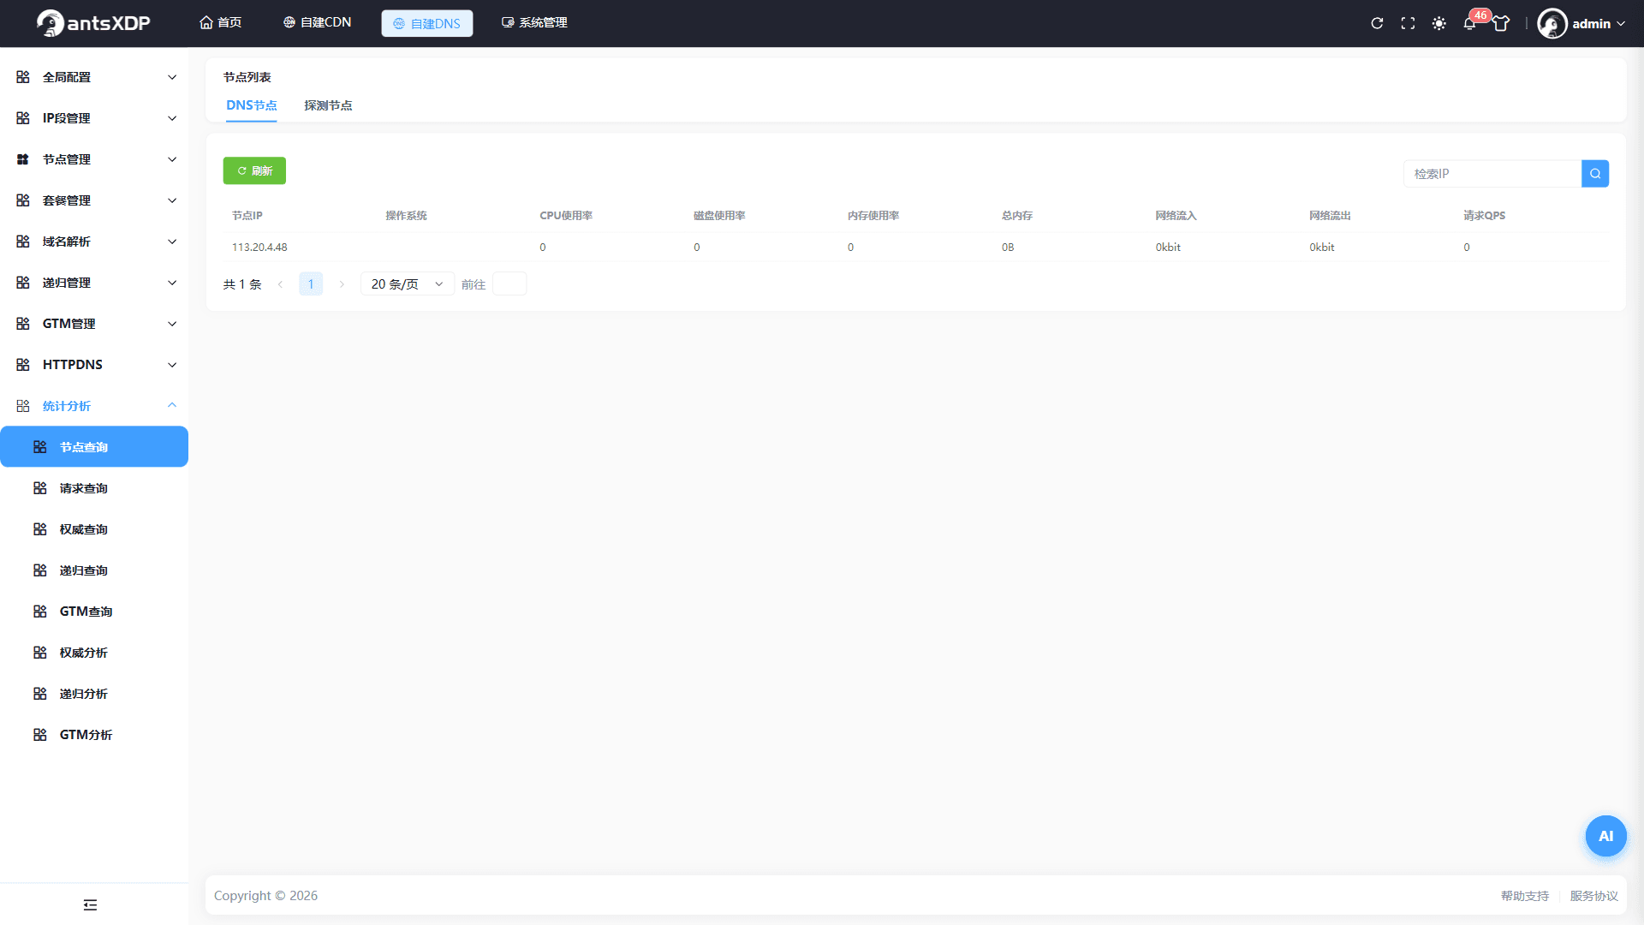Switch theme with the sun icon
Viewport: 1644px width, 925px height.
tap(1438, 23)
